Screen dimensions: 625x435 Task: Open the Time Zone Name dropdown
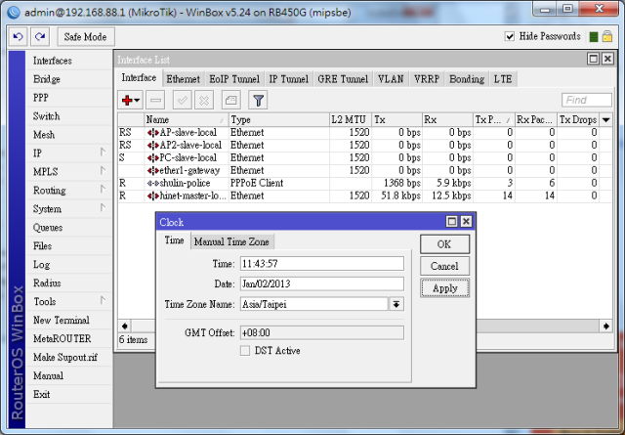click(396, 304)
